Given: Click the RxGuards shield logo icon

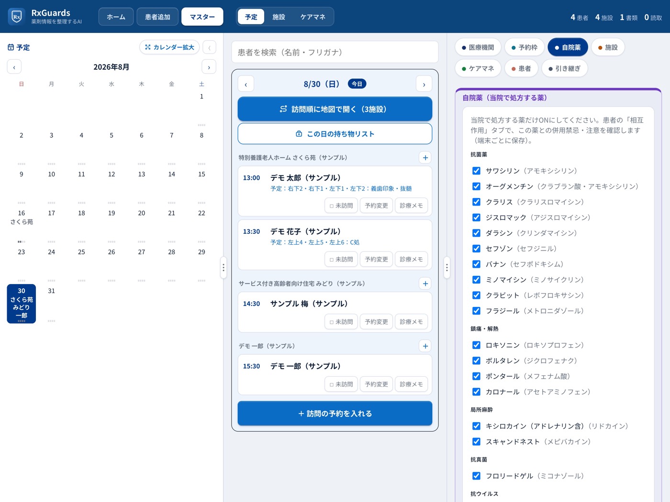Looking at the screenshot, I should 17,17.
